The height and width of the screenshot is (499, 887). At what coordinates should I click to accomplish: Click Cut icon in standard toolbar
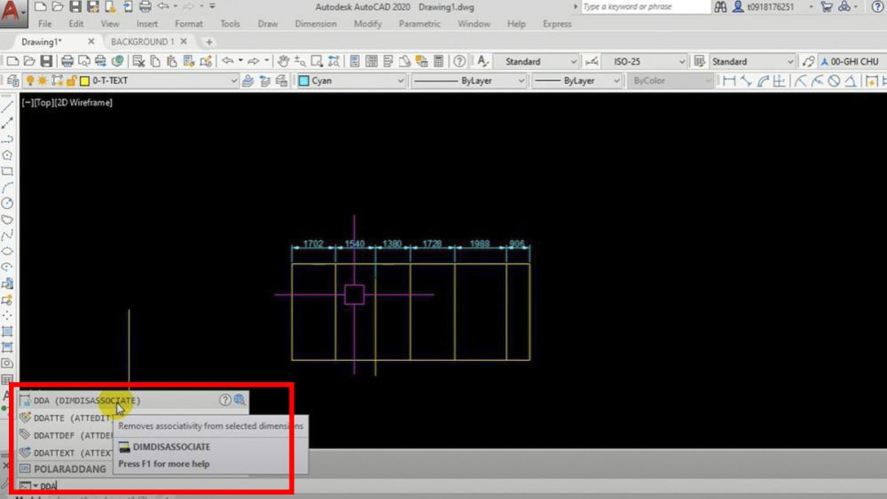coord(138,61)
